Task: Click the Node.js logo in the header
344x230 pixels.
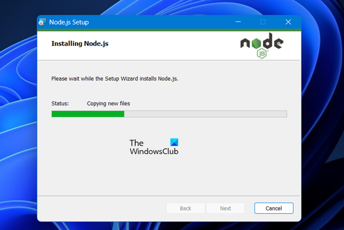Action: pos(262,45)
